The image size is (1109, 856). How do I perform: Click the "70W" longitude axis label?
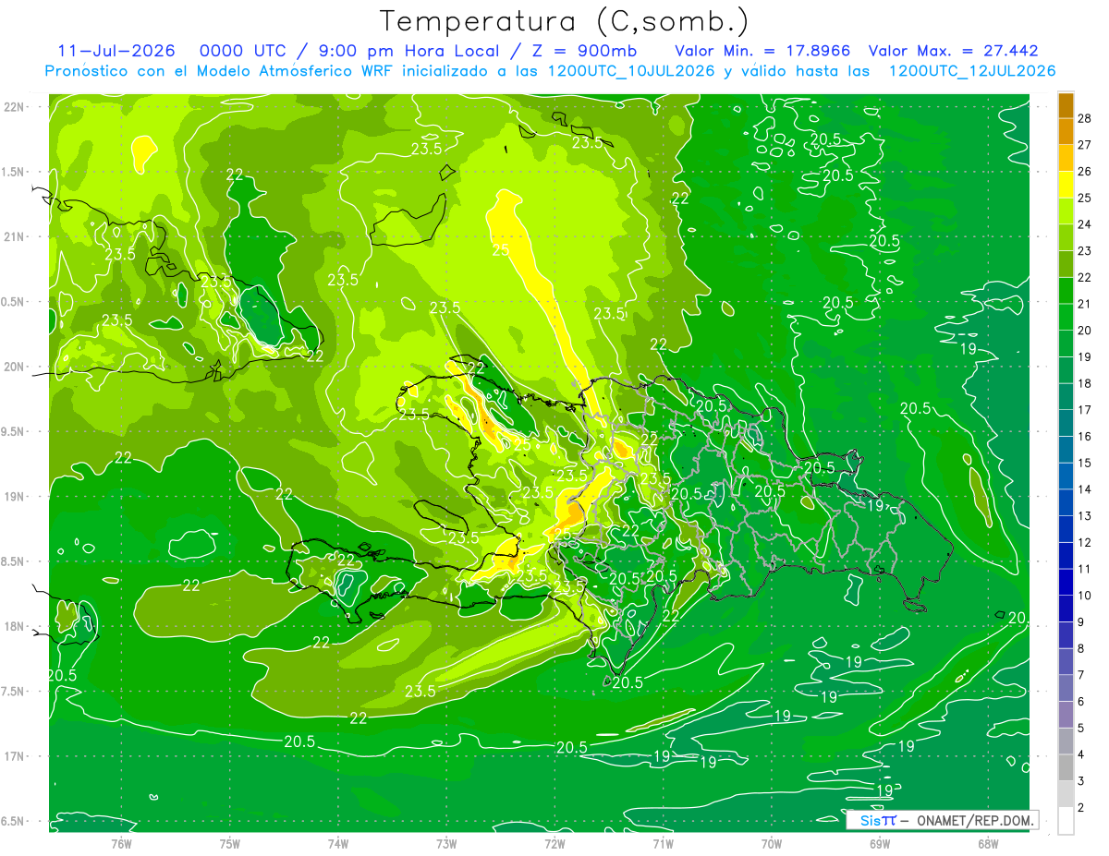point(772,843)
